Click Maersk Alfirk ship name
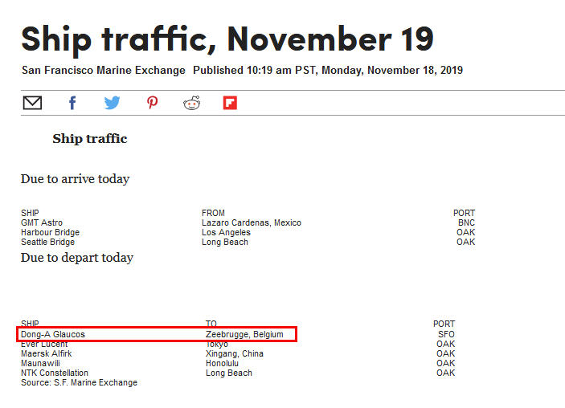This screenshot has height=408, width=565. (x=46, y=353)
